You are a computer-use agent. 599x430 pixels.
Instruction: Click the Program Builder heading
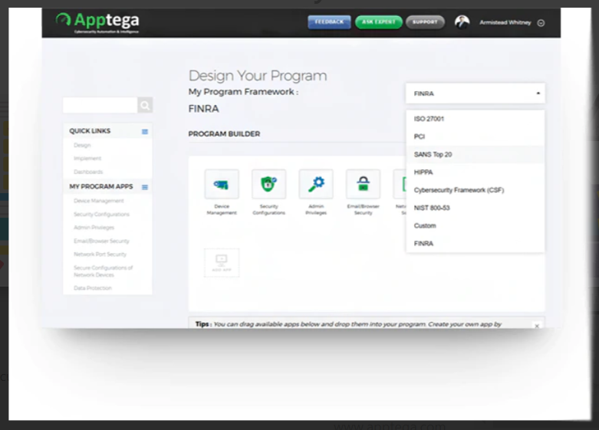pyautogui.click(x=224, y=133)
